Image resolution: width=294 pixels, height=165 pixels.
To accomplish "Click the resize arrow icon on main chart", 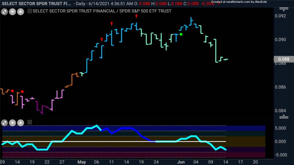I will [4, 12].
